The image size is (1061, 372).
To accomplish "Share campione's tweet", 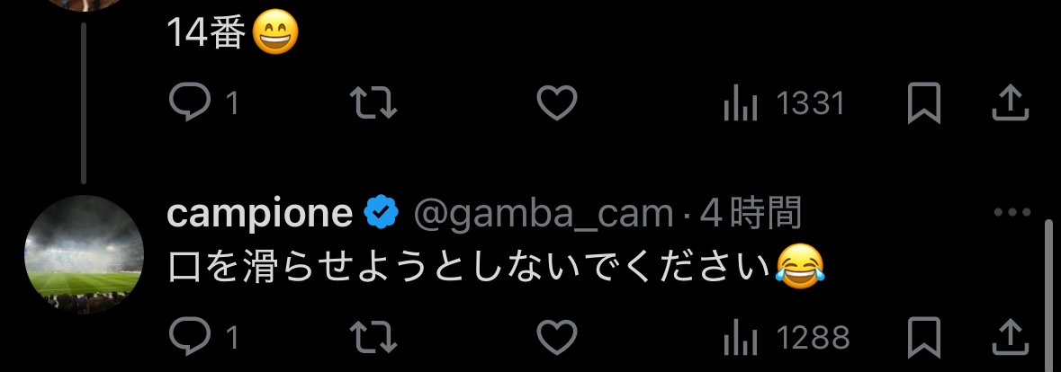I will coord(1009,336).
